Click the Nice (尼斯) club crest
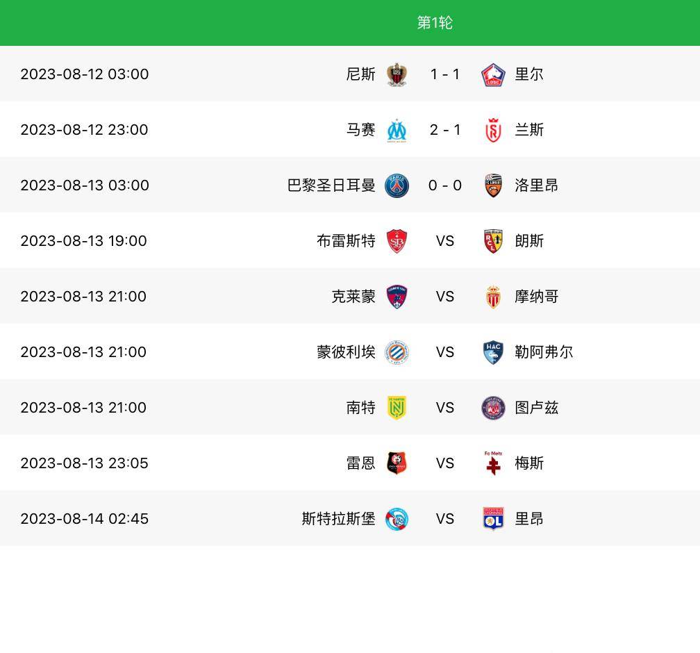This screenshot has height=653, width=700. tap(397, 74)
